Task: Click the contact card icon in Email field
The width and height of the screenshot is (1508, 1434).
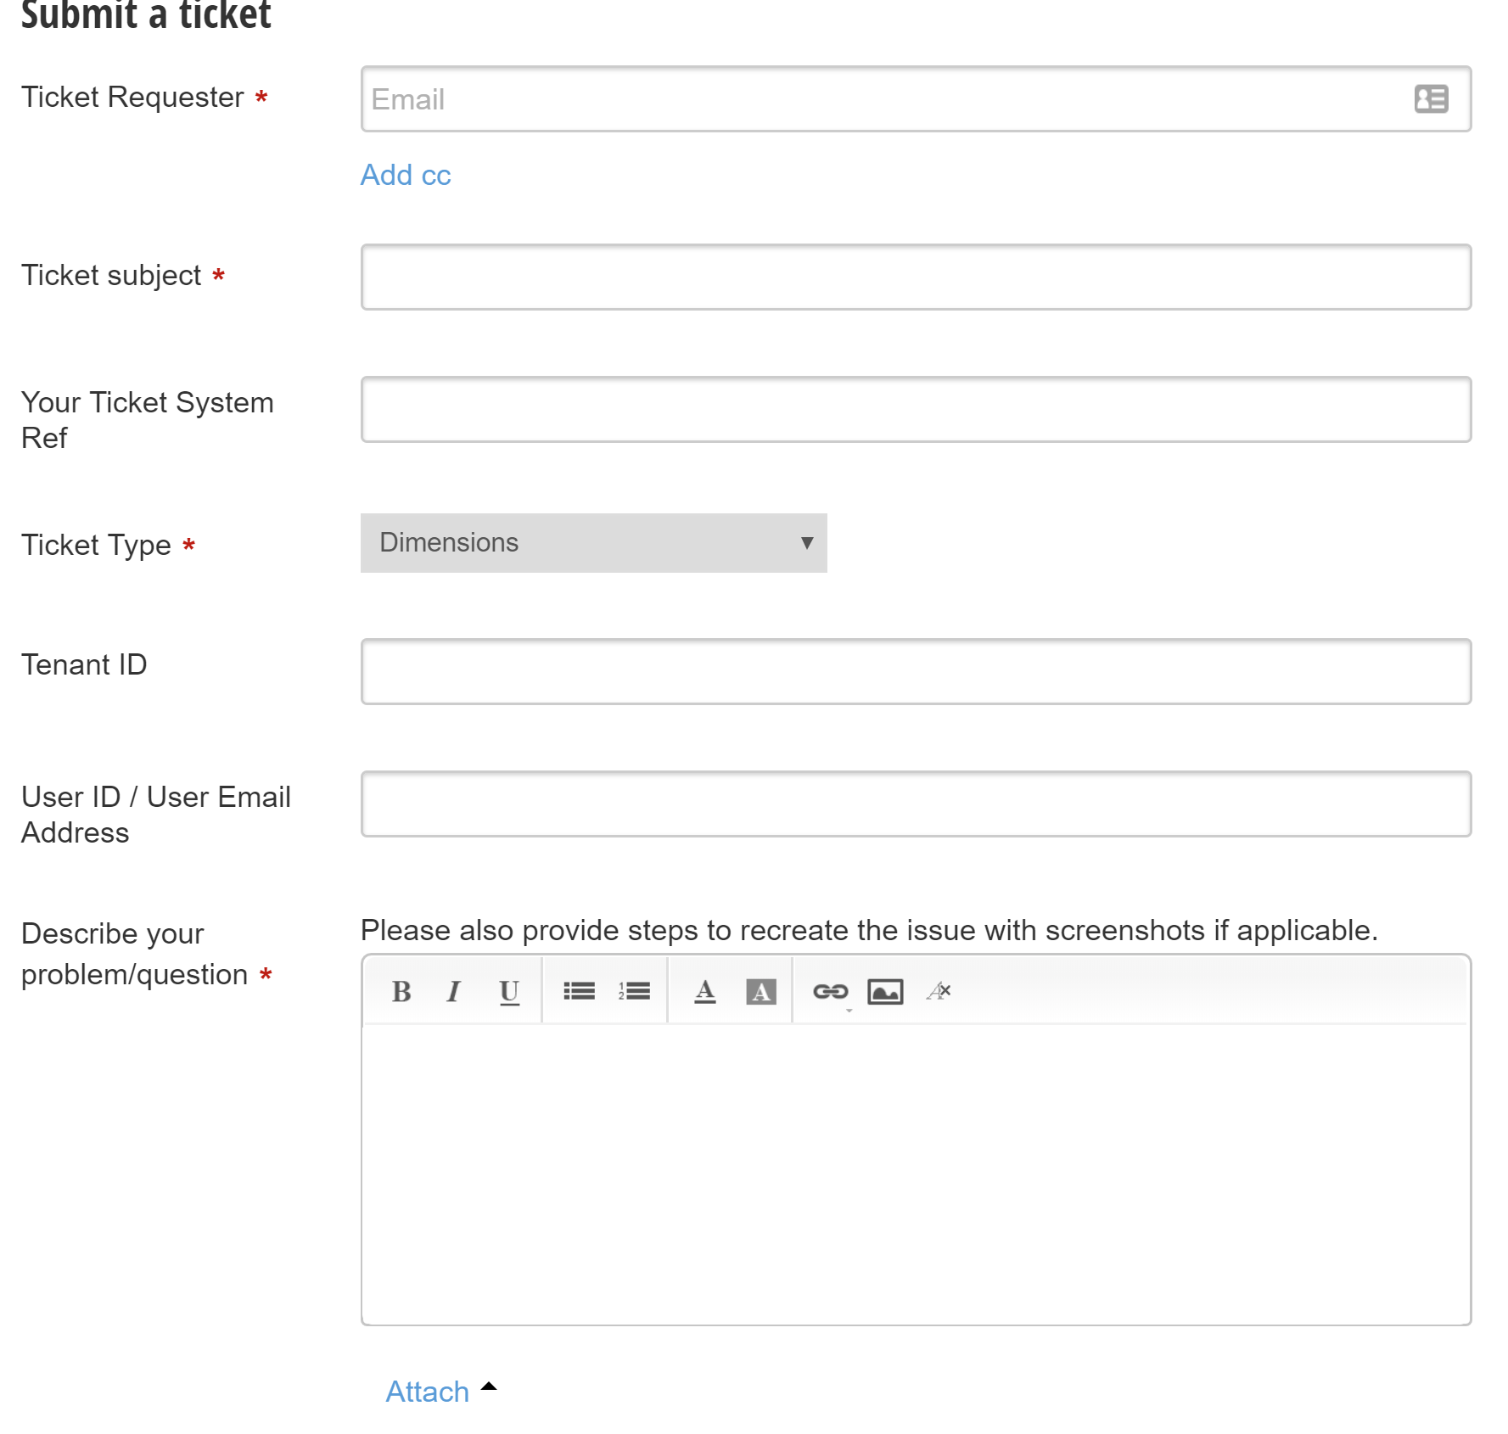Action: 1430,99
